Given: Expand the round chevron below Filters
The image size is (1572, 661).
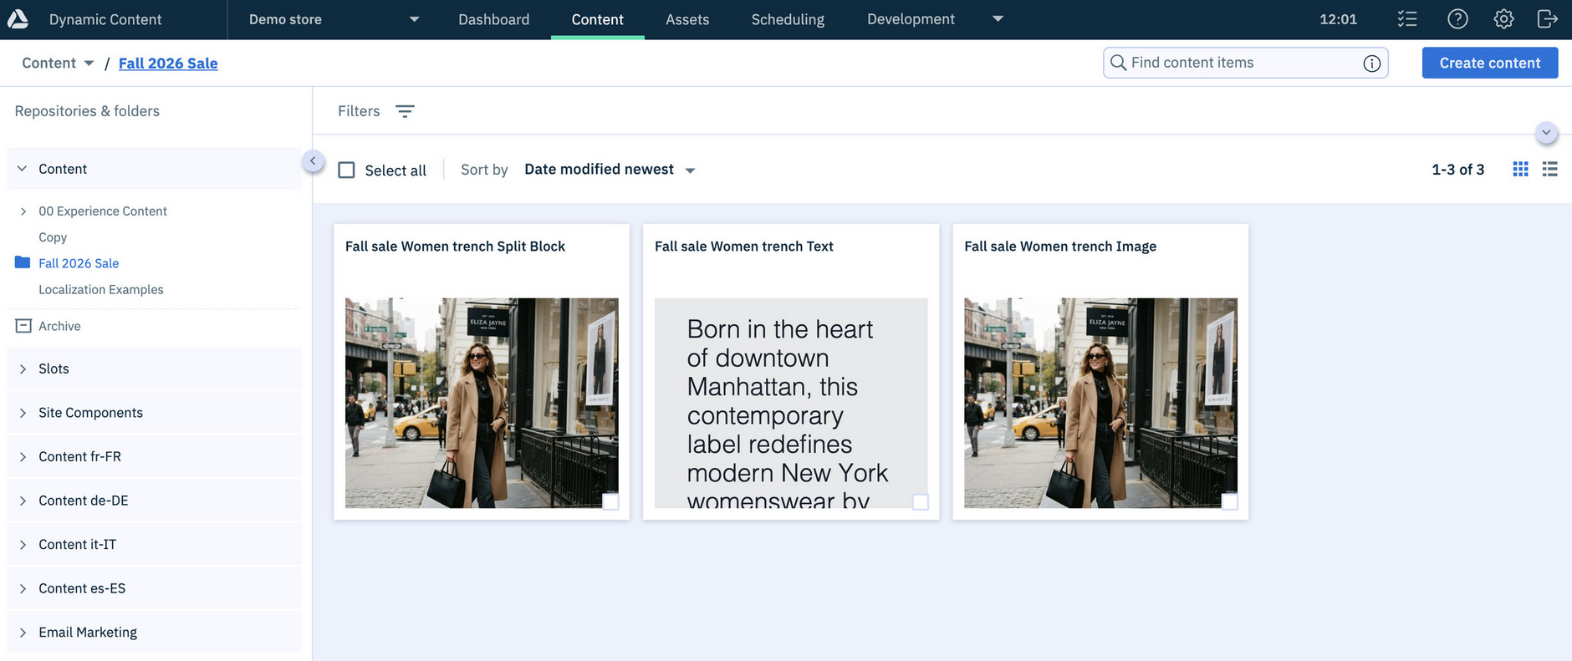Looking at the screenshot, I should point(1546,133).
